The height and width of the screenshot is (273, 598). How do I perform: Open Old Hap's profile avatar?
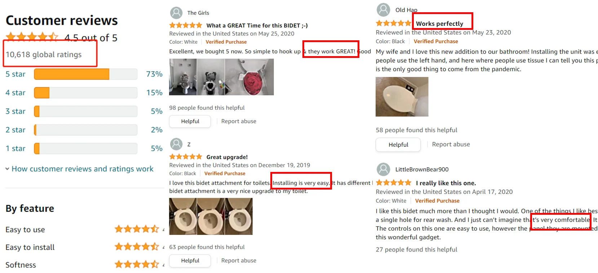[384, 10]
